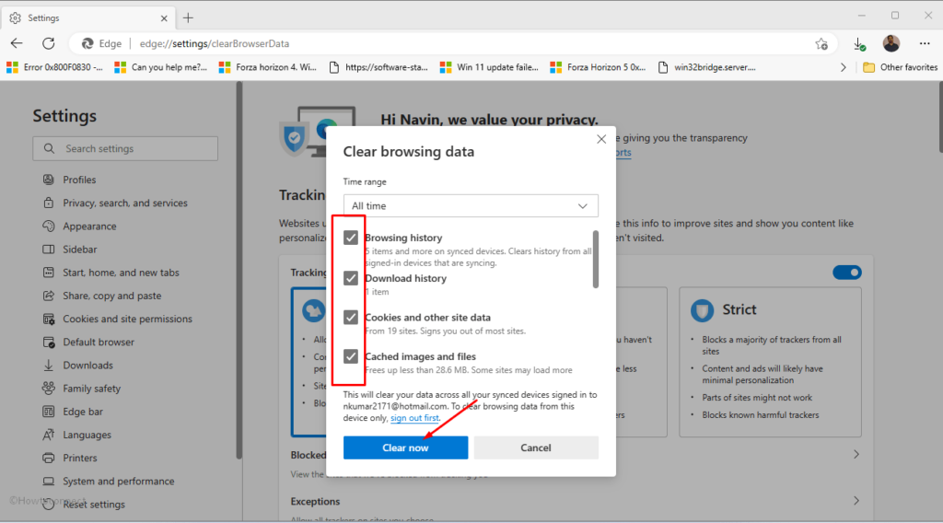Open the Time range 'All time' dropdown
943x523 pixels.
(471, 205)
